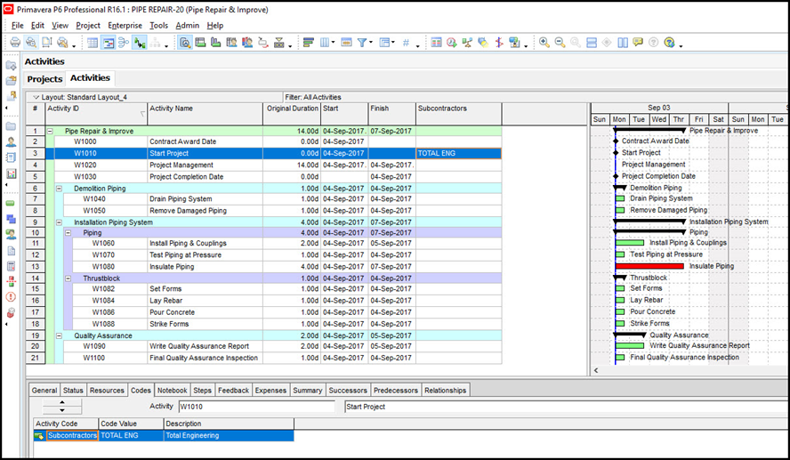Open the General details tab

(44, 391)
